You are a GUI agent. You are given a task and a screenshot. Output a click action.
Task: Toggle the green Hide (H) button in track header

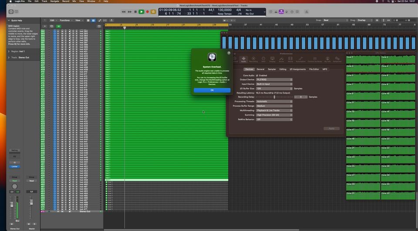(x=58, y=26)
